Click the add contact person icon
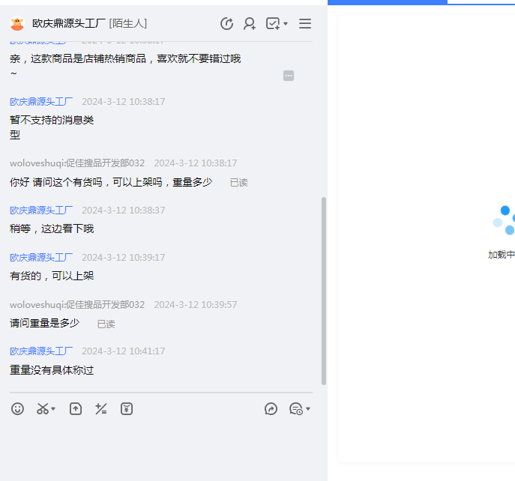 tap(250, 24)
